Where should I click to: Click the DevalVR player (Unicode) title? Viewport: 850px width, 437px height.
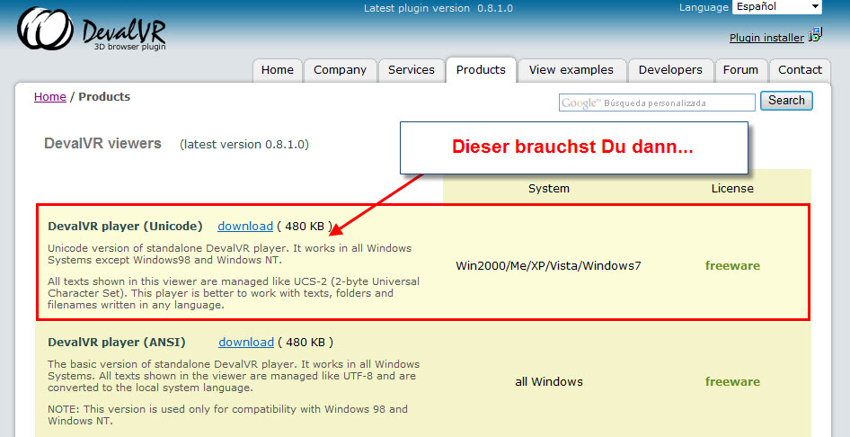coord(125,226)
